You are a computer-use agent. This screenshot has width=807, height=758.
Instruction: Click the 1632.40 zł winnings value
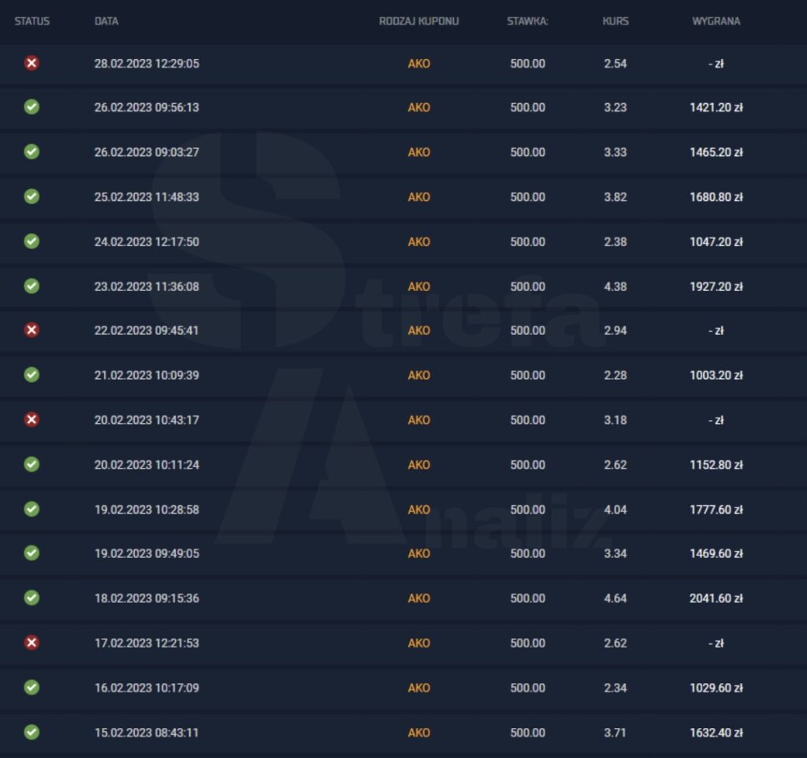(716, 733)
